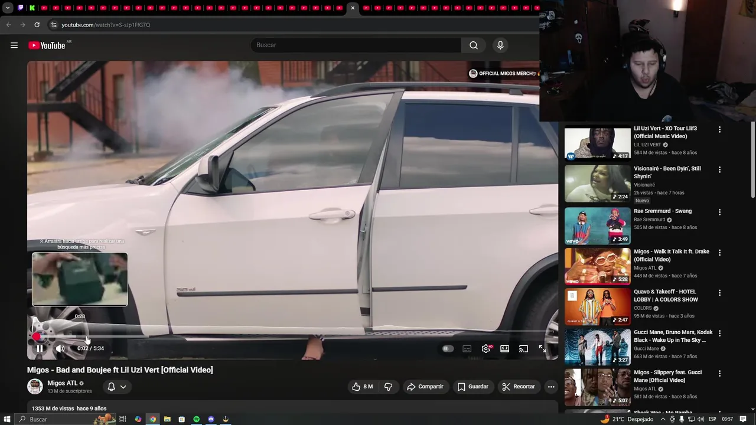Start voice search with the microphone
This screenshot has height=425, width=756.
point(500,45)
